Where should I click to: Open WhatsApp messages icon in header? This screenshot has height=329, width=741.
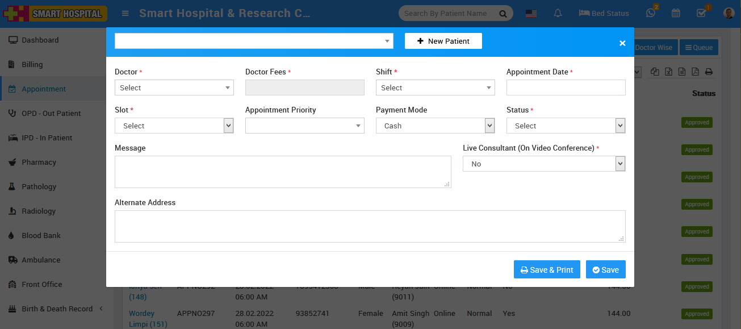tap(651, 13)
